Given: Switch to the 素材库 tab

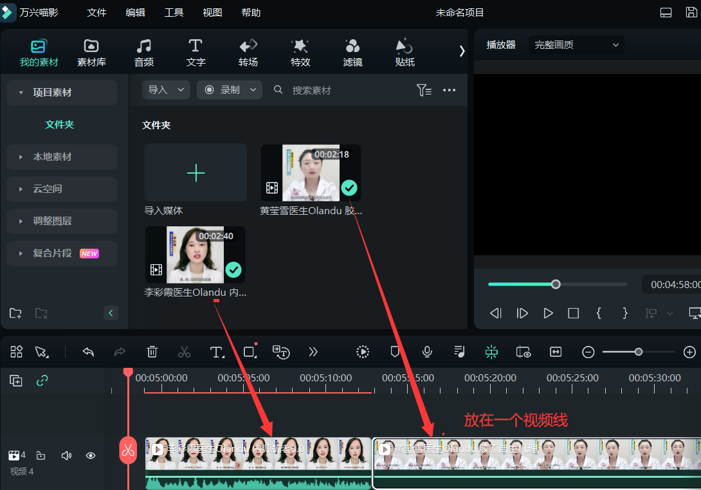Looking at the screenshot, I should pyautogui.click(x=91, y=51).
